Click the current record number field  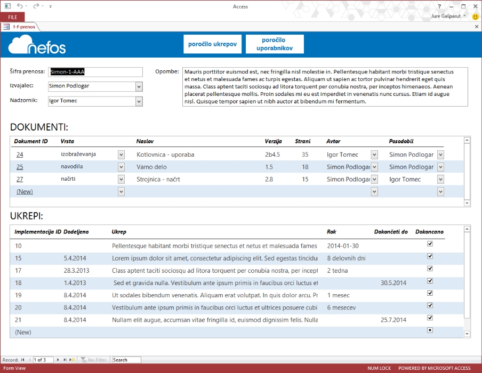tap(43, 360)
